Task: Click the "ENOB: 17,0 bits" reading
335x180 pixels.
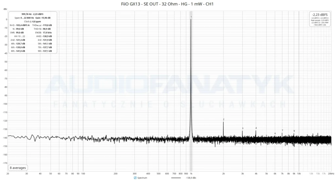Action: click(x=44, y=33)
